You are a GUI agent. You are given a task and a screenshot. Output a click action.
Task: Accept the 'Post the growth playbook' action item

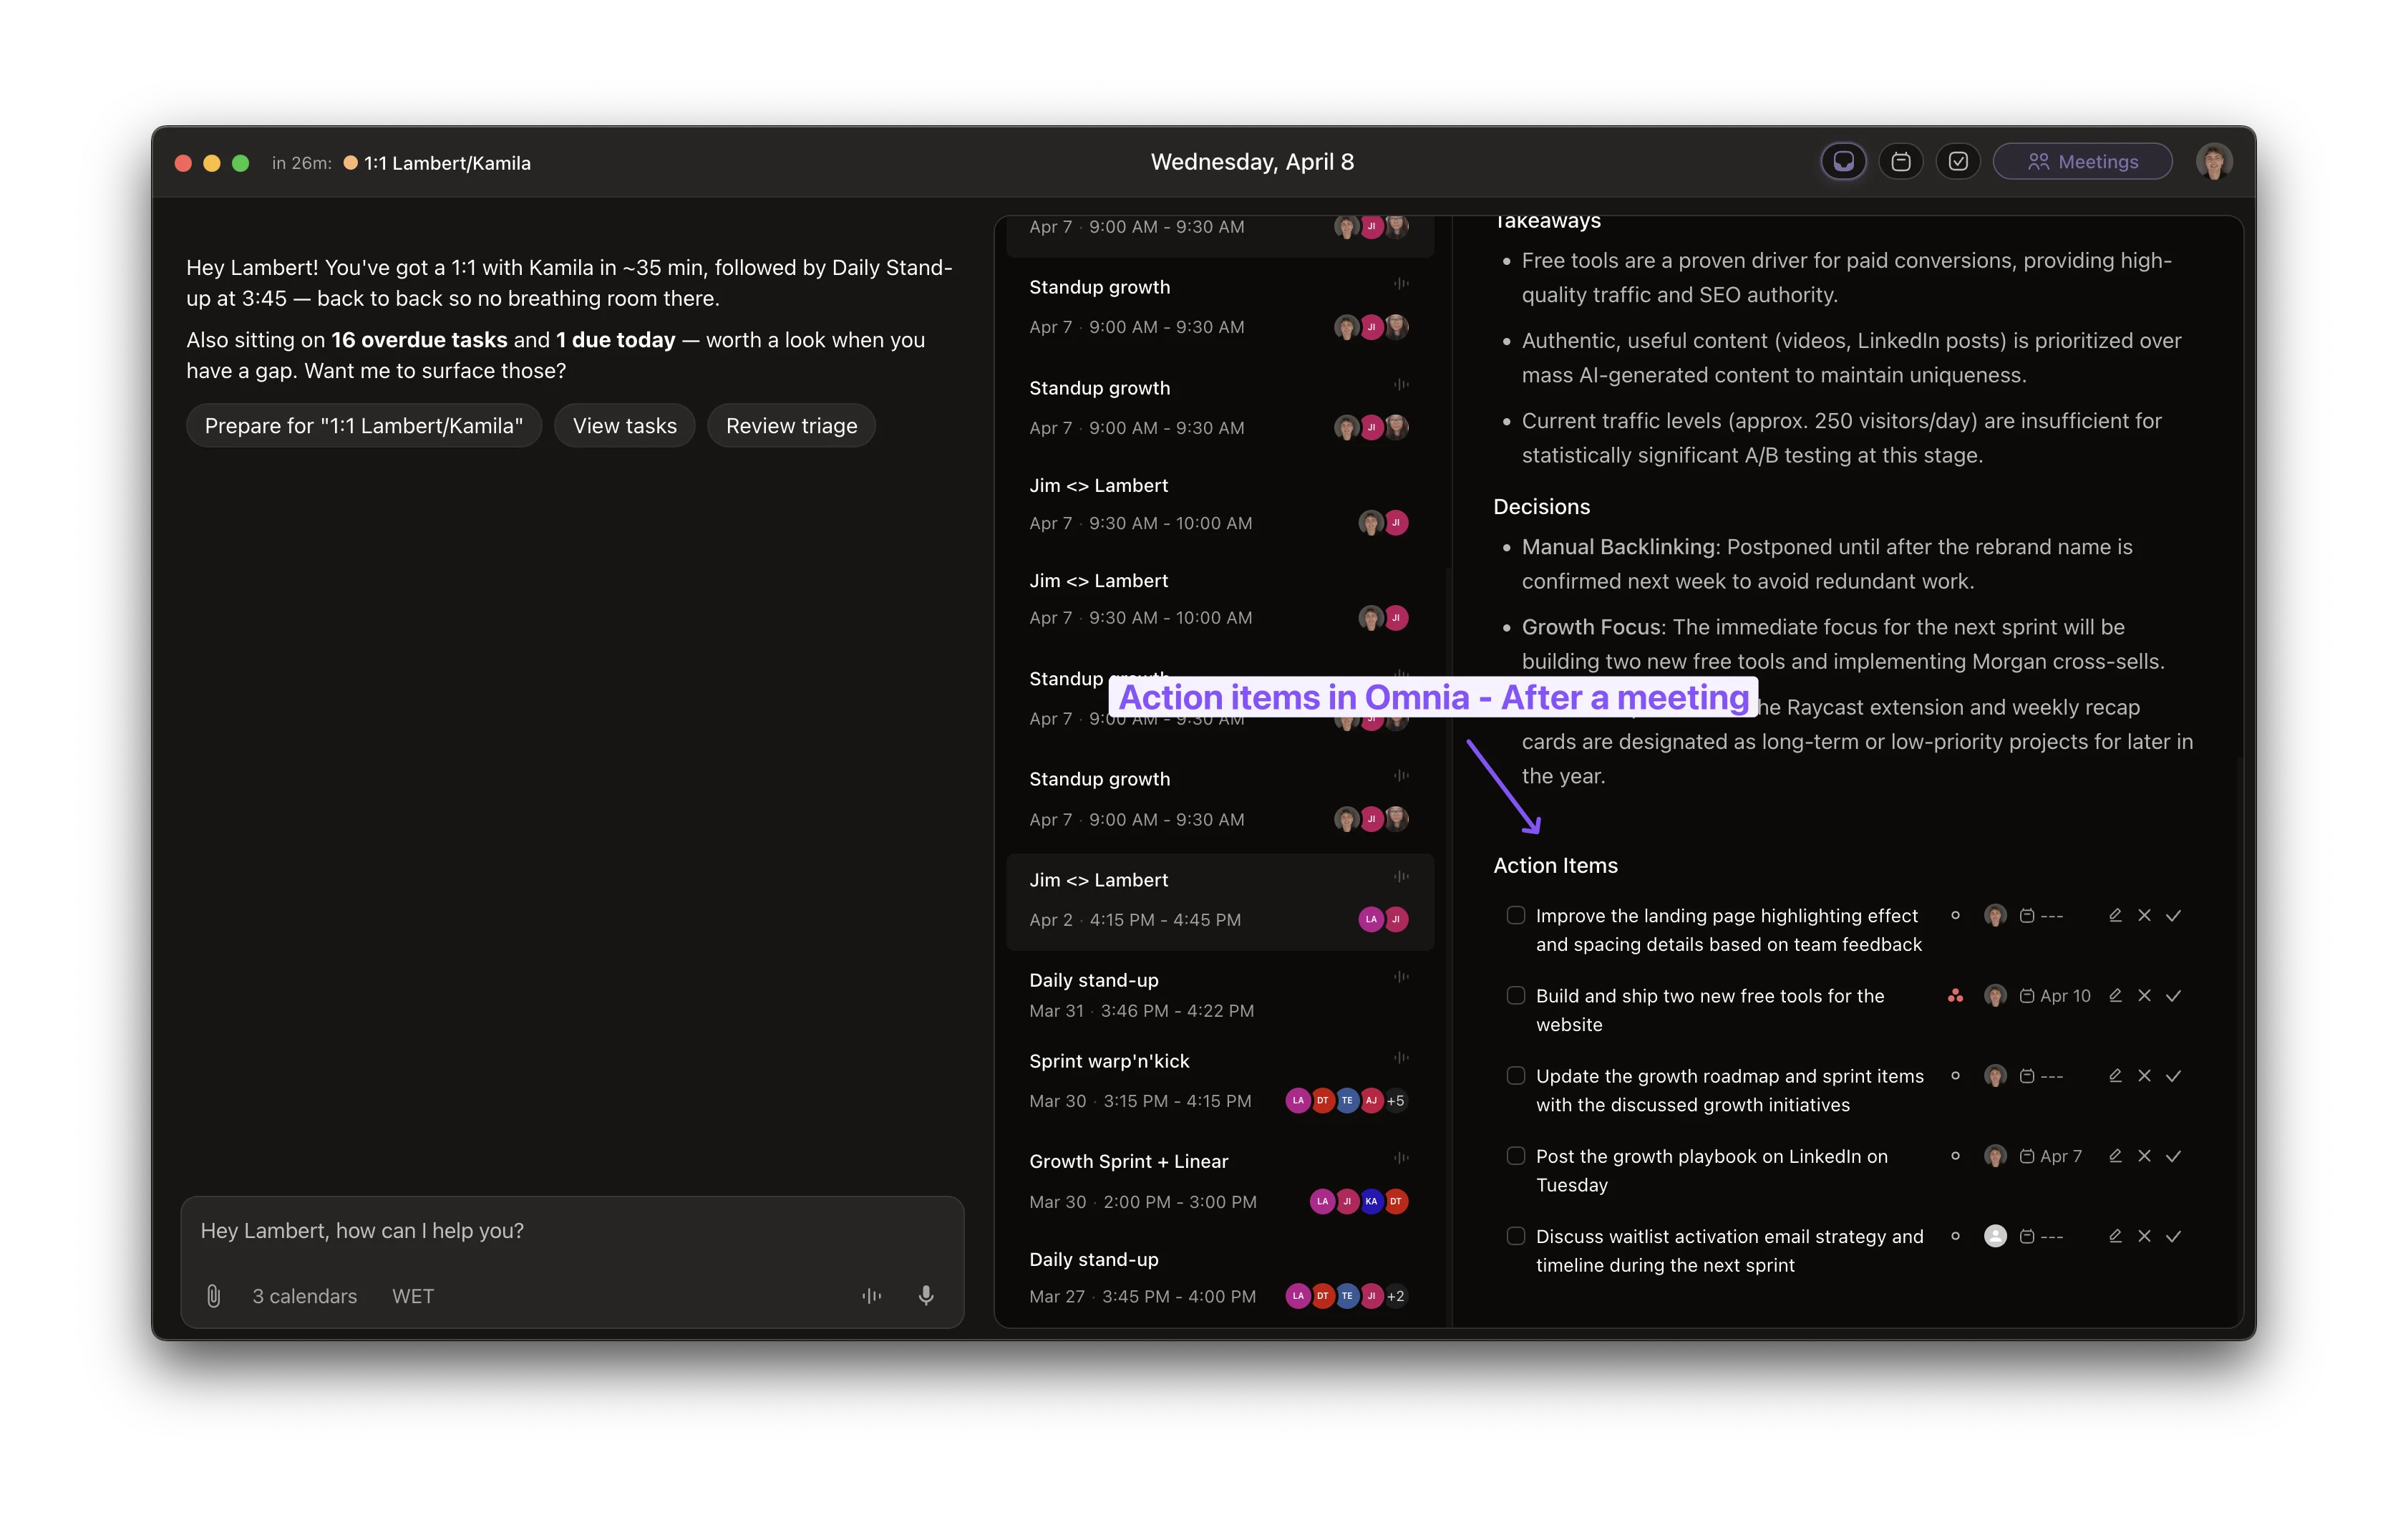click(2173, 1156)
